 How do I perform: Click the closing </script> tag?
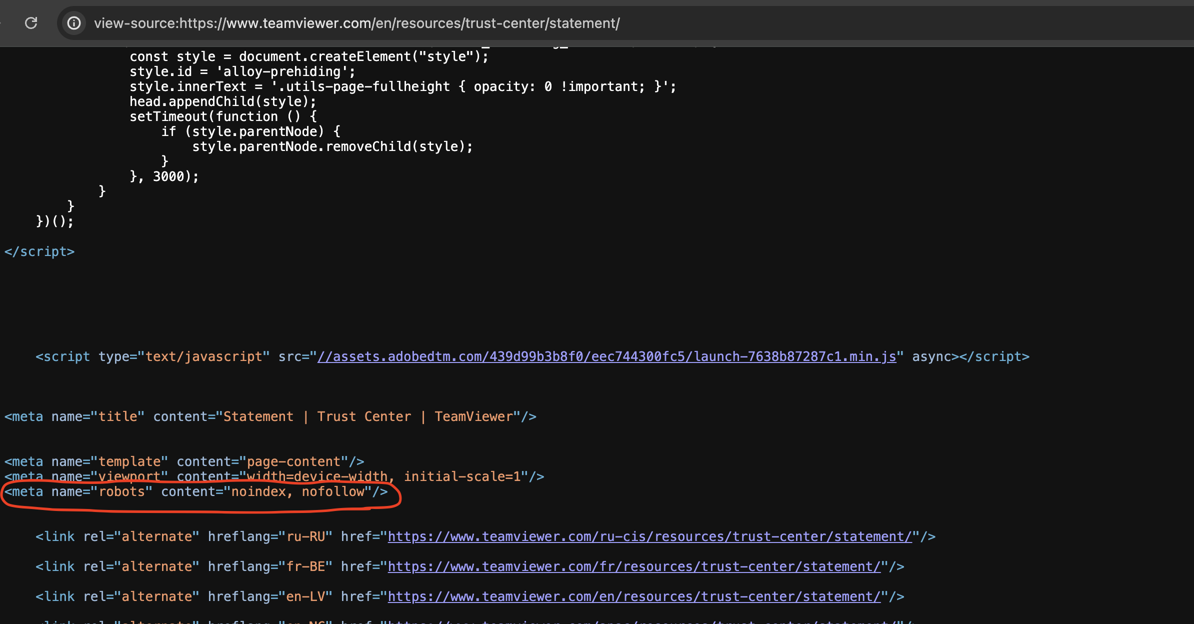[x=39, y=251]
